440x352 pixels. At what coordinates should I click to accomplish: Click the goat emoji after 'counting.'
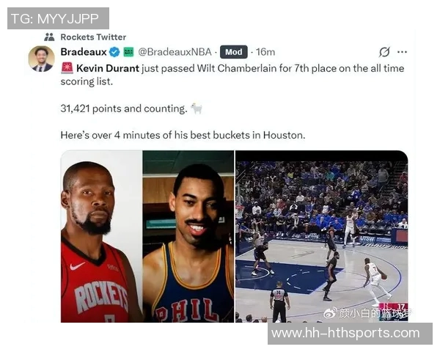point(197,109)
